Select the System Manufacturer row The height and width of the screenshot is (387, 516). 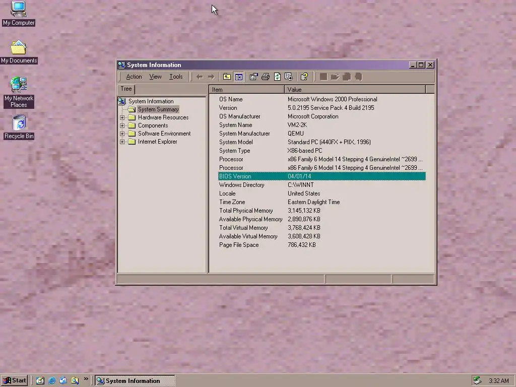click(322, 134)
